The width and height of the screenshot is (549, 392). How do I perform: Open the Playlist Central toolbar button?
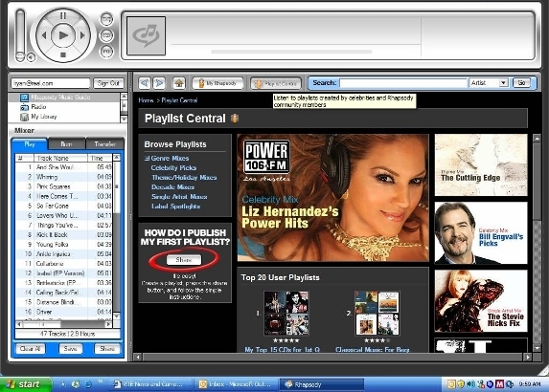(x=276, y=83)
